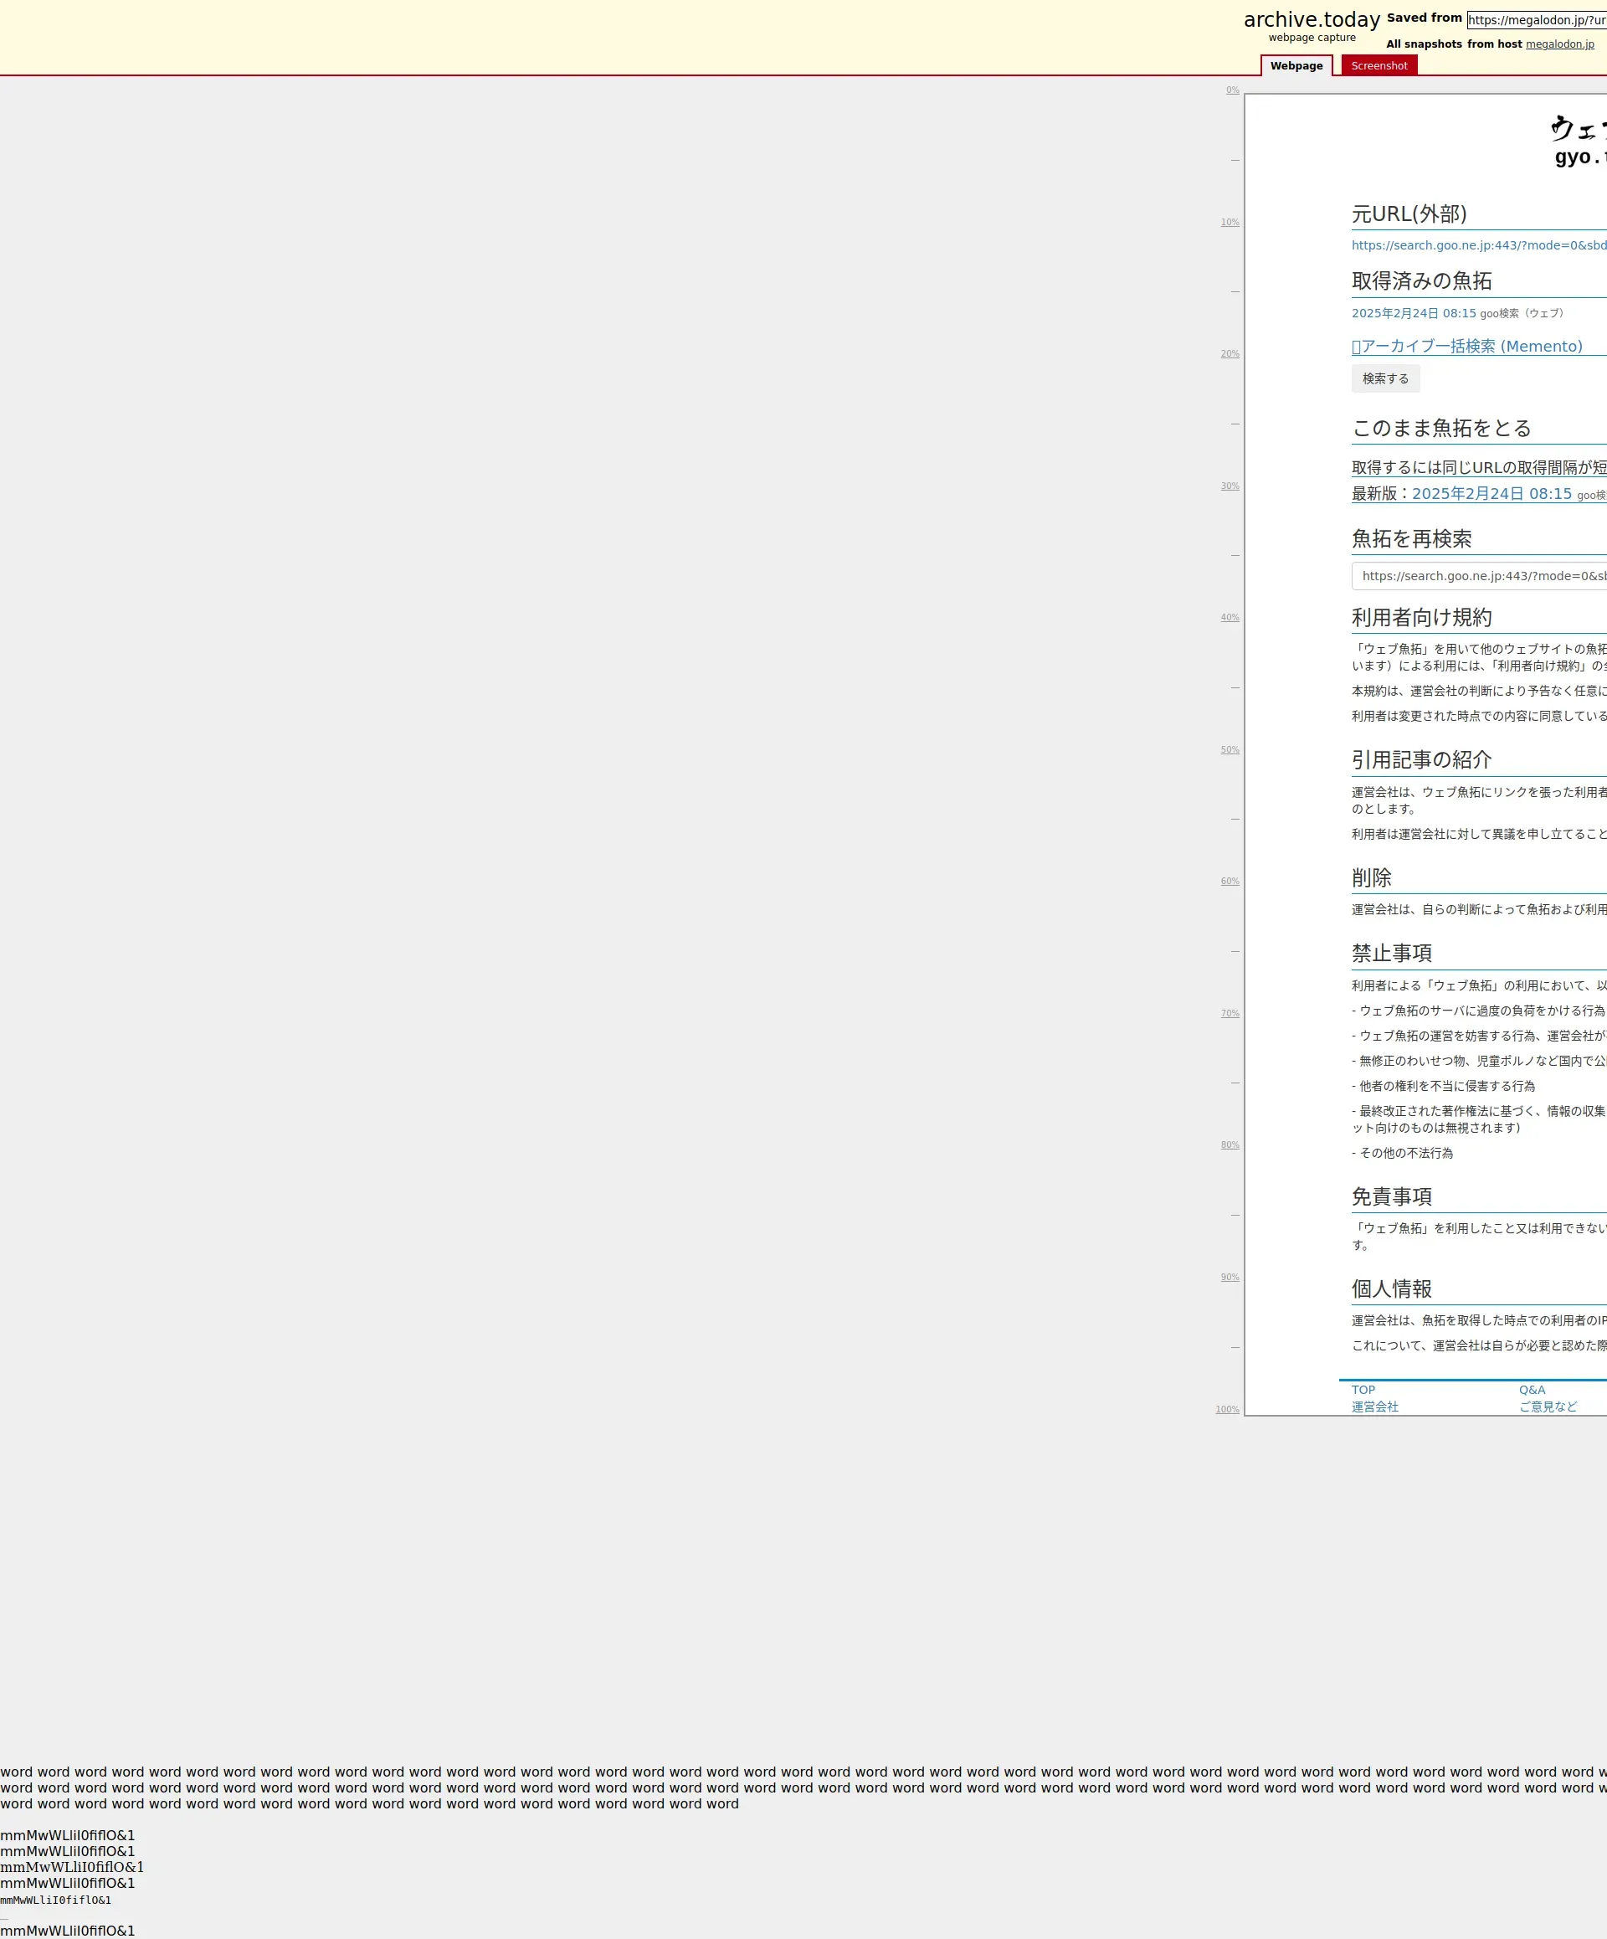Open the 最新版 2025年2月24日 link
The image size is (1607, 1939).
pos(1491,494)
